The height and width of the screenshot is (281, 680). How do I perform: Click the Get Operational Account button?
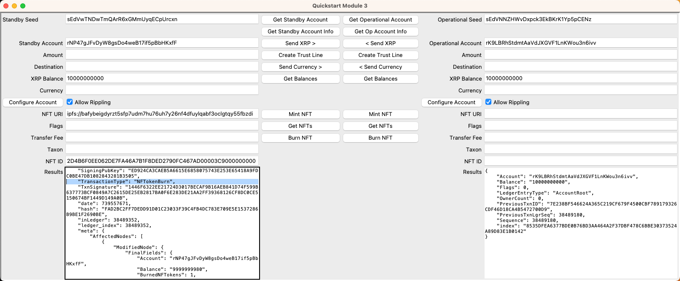pos(380,20)
